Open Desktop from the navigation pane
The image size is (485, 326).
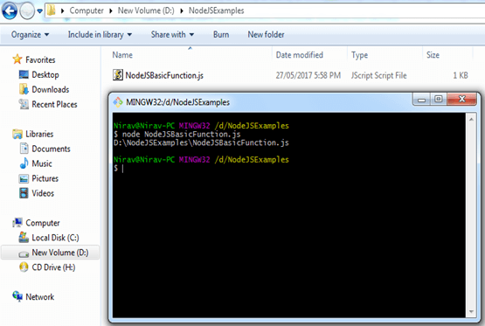[45, 74]
